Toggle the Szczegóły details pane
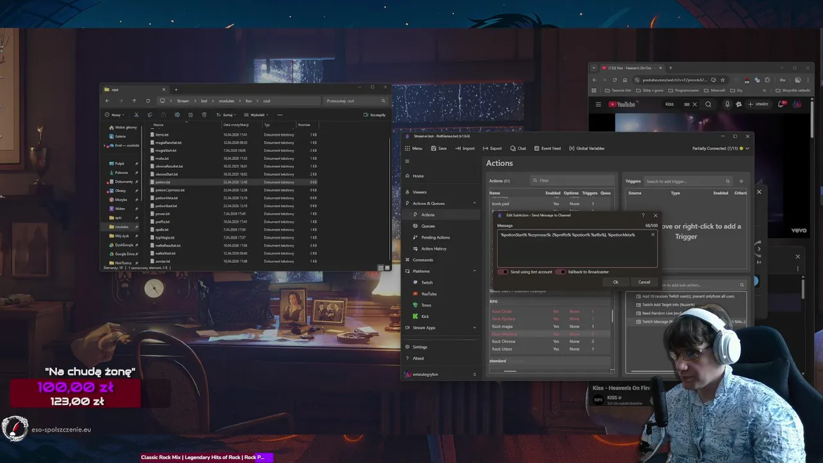 click(x=375, y=115)
